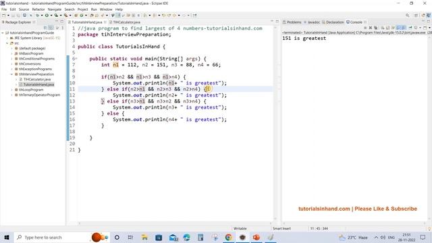The width and height of the screenshot is (432, 243).
Task: Open the notification center icon
Action: pyautogui.click(x=423, y=237)
